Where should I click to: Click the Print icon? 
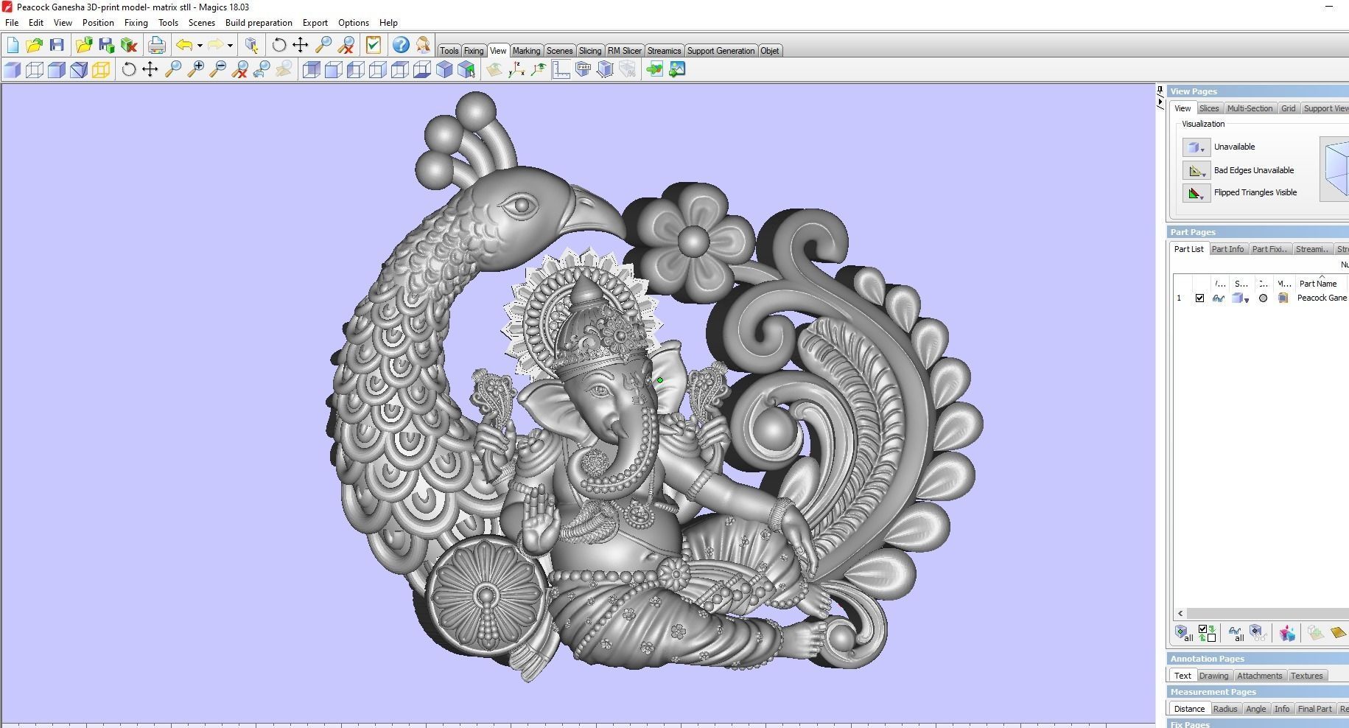[156, 45]
